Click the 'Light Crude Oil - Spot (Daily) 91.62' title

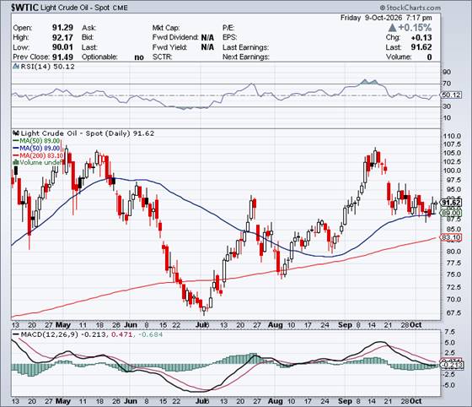pyautogui.click(x=88, y=133)
